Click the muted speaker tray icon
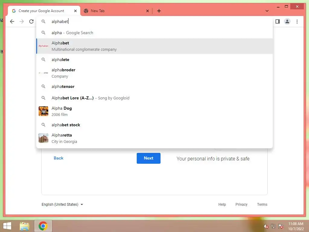The width and height of the screenshot is (309, 232). click(266, 226)
